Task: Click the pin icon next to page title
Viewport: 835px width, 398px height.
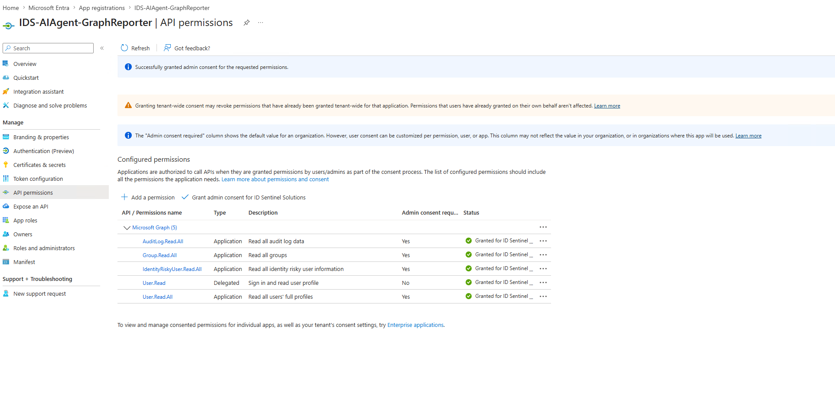Action: (246, 23)
